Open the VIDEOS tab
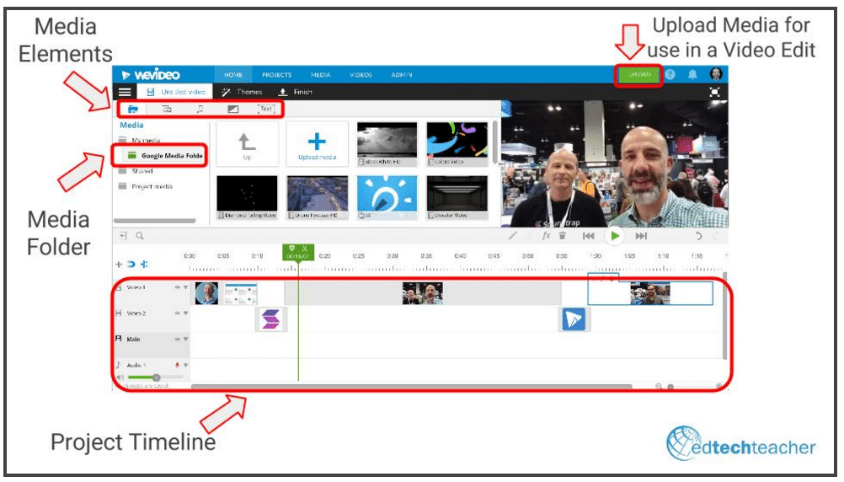844x482 pixels. (x=361, y=75)
